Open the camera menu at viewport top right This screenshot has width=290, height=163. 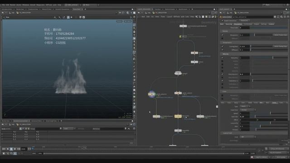click(x=128, y=21)
